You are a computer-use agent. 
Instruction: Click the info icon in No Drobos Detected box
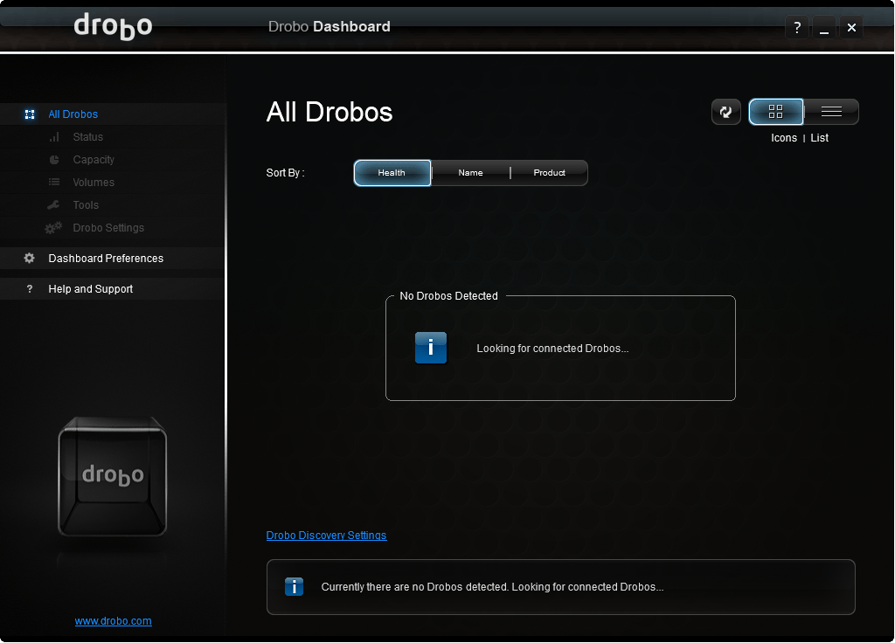click(x=431, y=348)
